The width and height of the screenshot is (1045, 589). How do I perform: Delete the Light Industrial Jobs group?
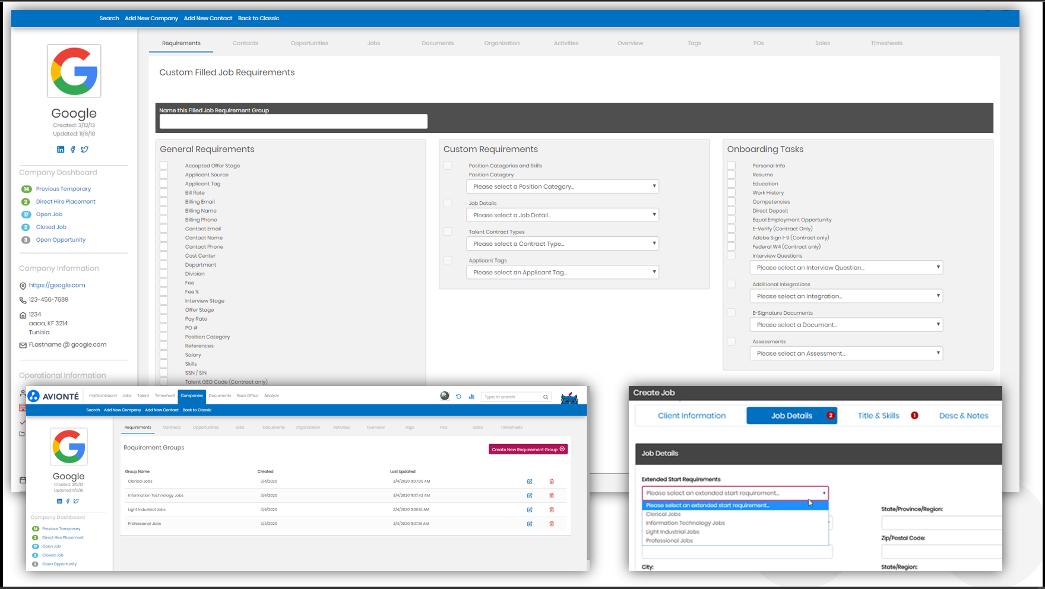(552, 509)
